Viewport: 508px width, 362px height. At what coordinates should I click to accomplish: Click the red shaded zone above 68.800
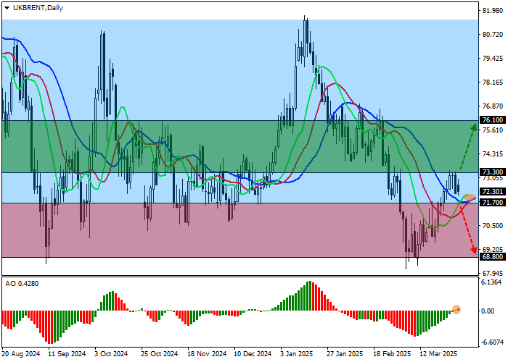tap(218, 232)
